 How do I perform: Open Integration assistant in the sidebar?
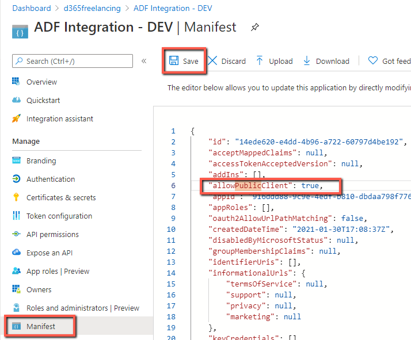click(x=60, y=119)
